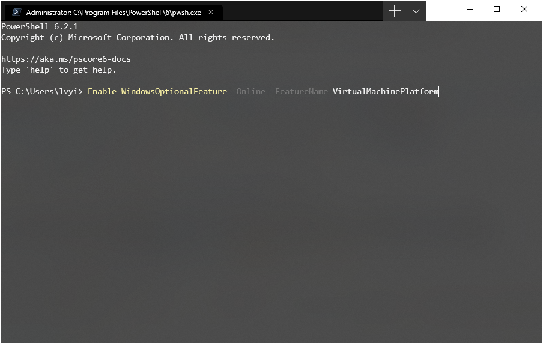Click the "Type 'help' to get help" line
The width and height of the screenshot is (543, 344).
[58, 70]
